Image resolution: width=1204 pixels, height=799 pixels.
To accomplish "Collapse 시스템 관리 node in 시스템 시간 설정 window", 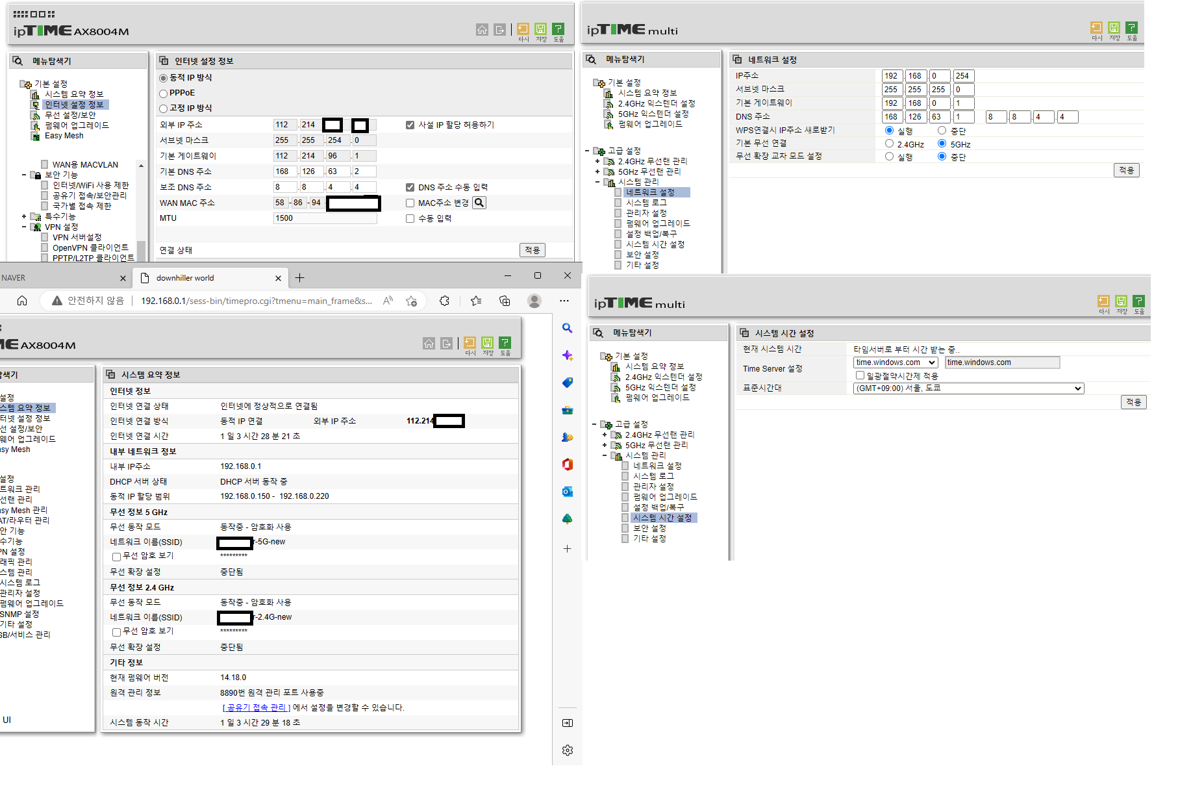I will click(x=605, y=455).
